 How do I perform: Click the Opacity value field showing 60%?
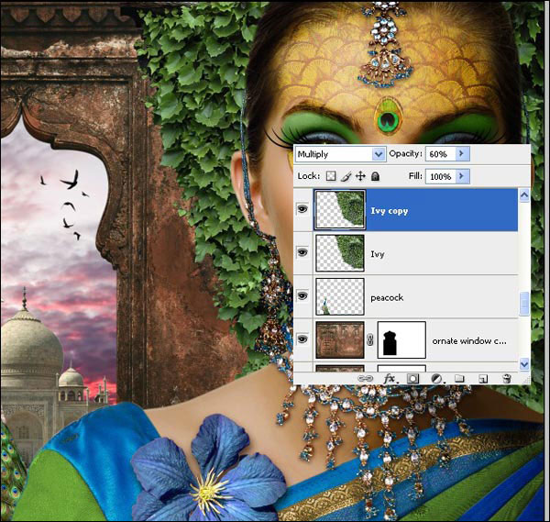point(440,154)
